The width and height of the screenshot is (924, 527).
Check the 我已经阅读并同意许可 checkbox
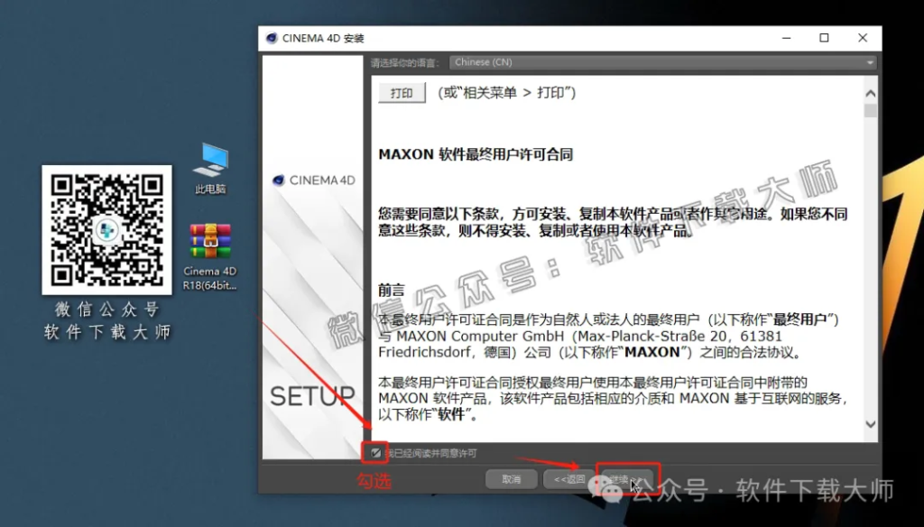(x=375, y=452)
